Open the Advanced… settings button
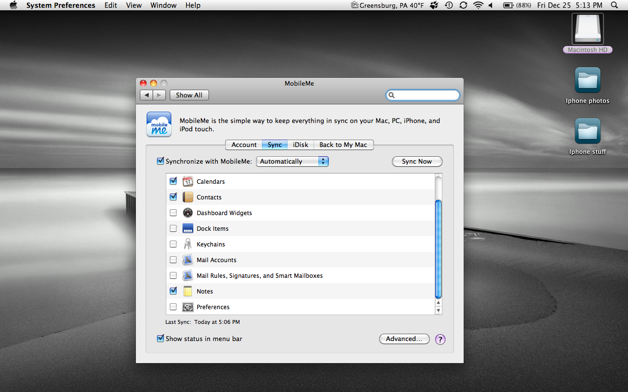The width and height of the screenshot is (628, 392). pyautogui.click(x=404, y=339)
